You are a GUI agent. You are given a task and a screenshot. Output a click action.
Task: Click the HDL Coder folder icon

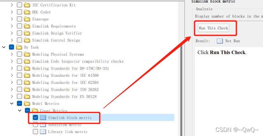(x=27, y=12)
